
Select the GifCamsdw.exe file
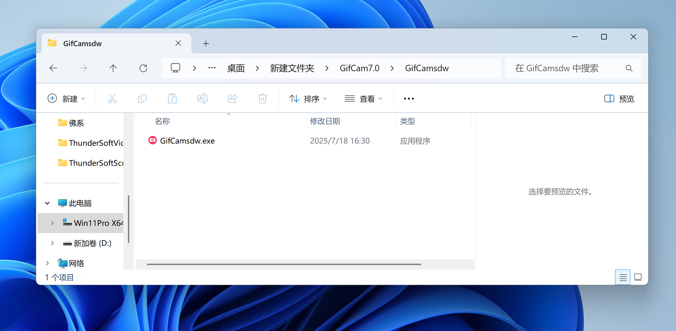click(187, 141)
